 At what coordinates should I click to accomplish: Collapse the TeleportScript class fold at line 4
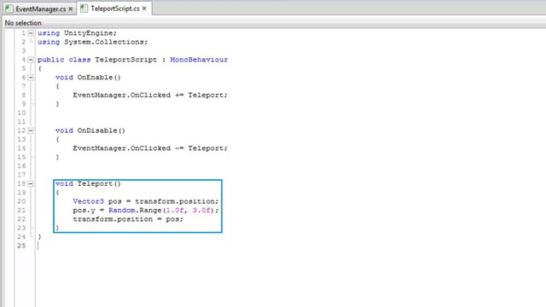tap(31, 60)
